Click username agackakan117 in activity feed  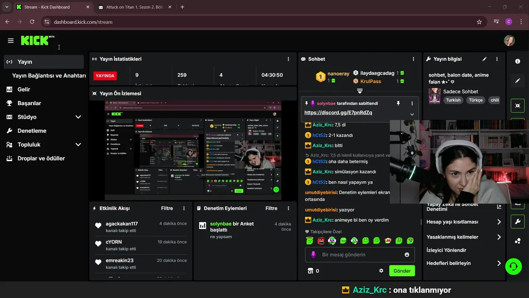tap(122, 224)
